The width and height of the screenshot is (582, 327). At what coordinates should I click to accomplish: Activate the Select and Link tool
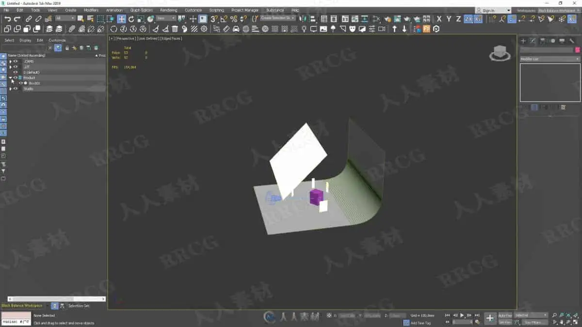coord(29,19)
